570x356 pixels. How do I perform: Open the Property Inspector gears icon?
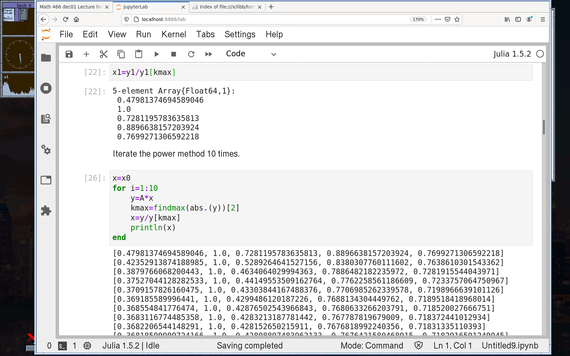click(46, 150)
